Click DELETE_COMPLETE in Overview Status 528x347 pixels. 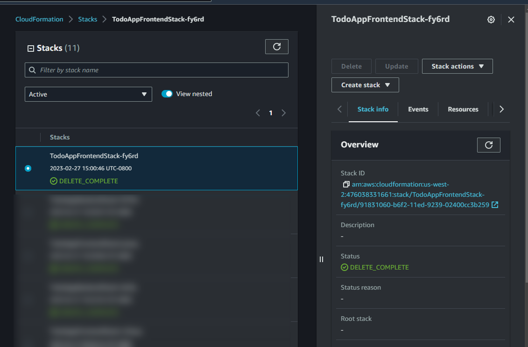coord(375,267)
